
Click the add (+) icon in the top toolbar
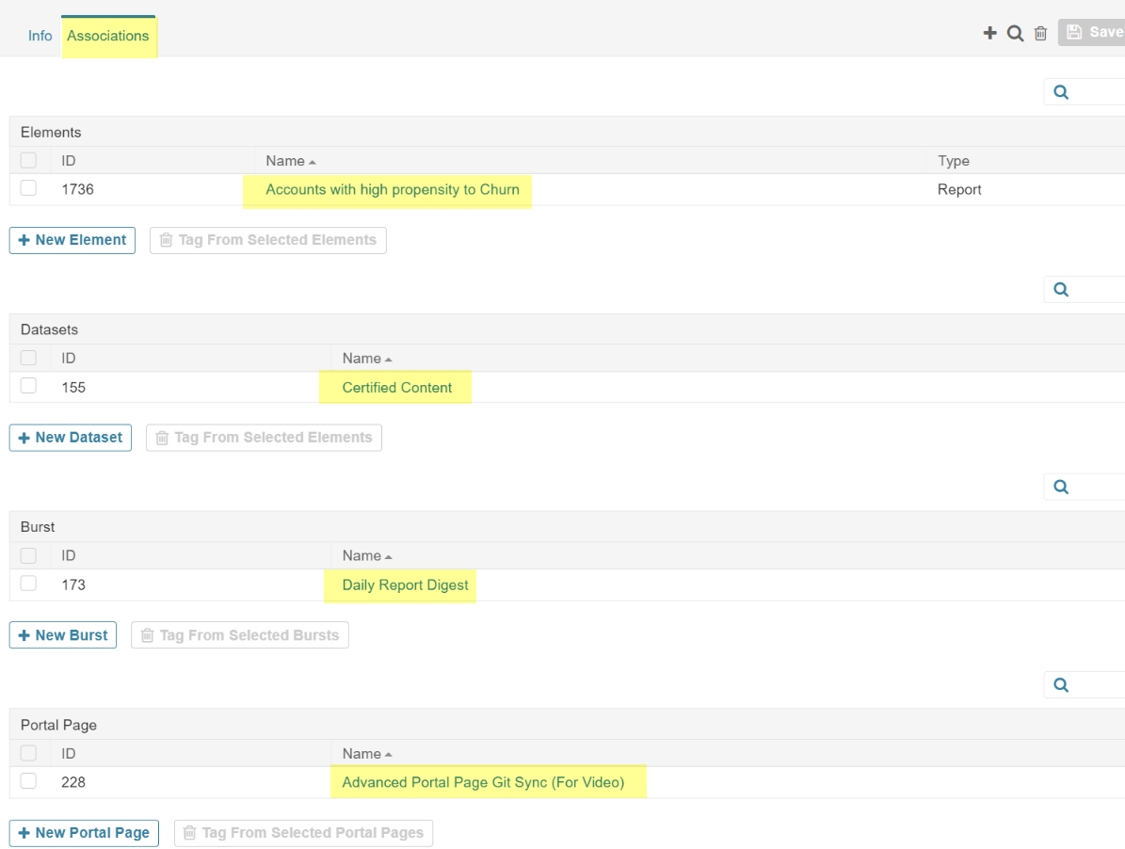989,33
